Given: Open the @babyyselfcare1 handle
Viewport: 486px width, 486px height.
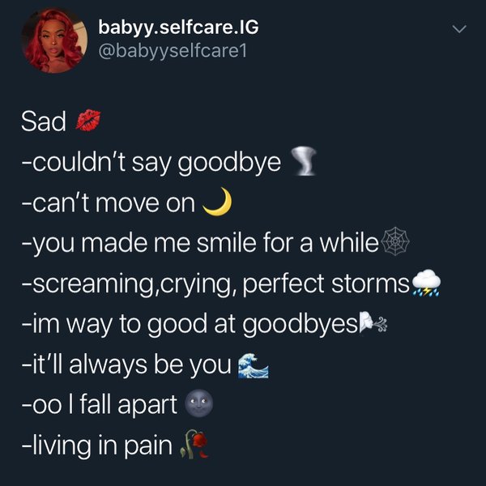Looking at the screenshot, I should [x=173, y=51].
